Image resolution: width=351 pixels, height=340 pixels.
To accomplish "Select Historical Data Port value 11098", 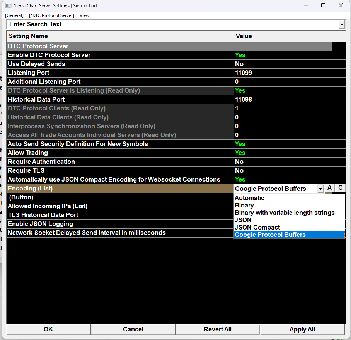I will pyautogui.click(x=283, y=100).
